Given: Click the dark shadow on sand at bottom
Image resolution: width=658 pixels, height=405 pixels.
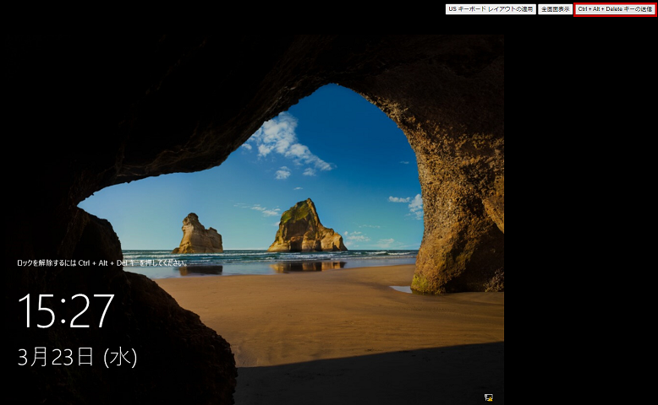Looking at the screenshot, I should [x=364, y=380].
